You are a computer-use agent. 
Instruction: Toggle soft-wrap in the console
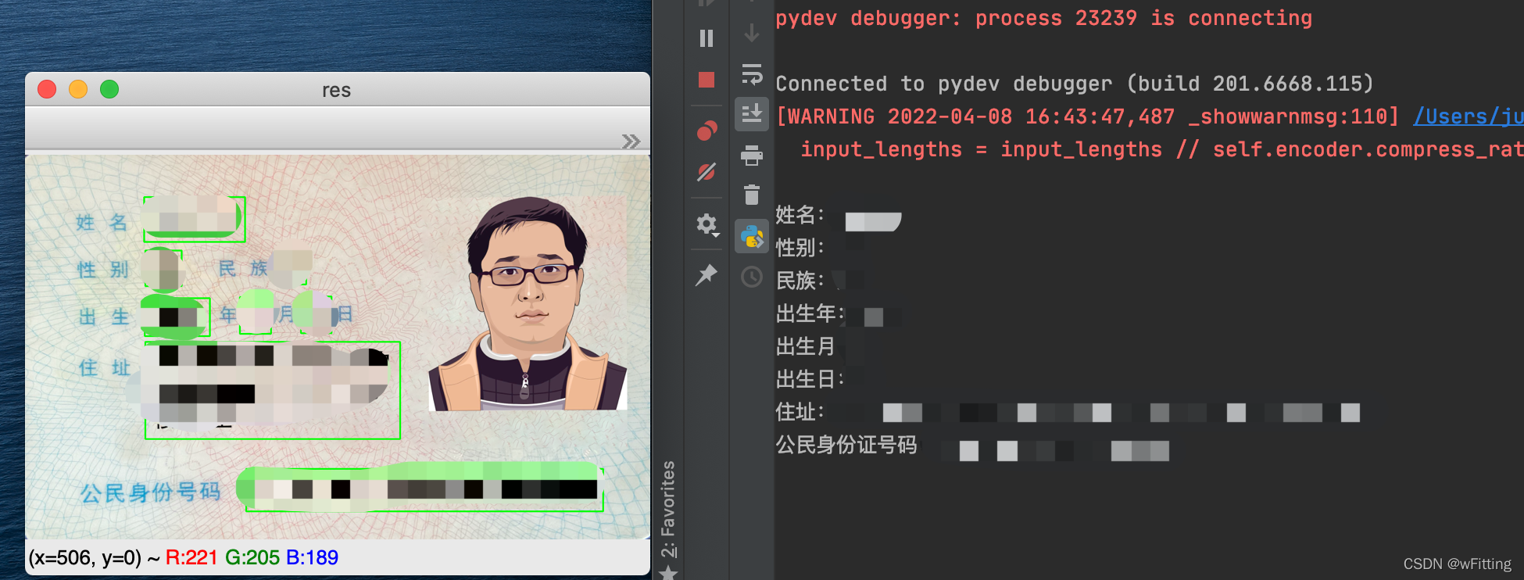752,74
